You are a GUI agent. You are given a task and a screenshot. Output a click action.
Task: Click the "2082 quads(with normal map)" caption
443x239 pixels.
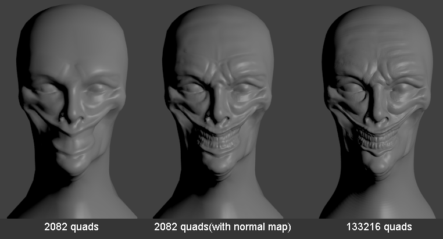coord(222,227)
